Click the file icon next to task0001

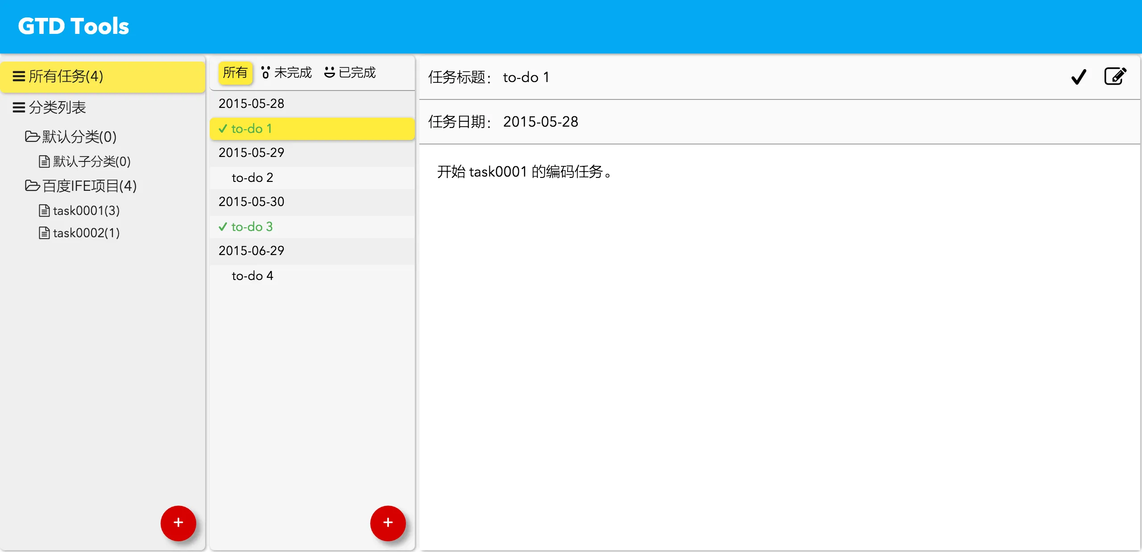coord(44,210)
